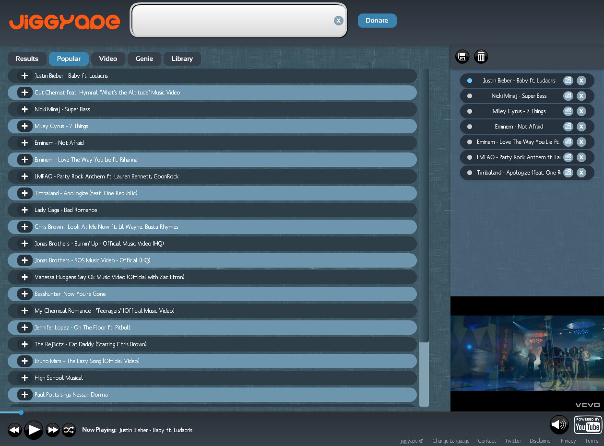Open the Privacy link
Viewport: 604px width, 446px height.
coord(568,441)
